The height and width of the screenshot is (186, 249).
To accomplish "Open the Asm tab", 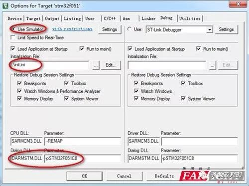I will 126,18.
